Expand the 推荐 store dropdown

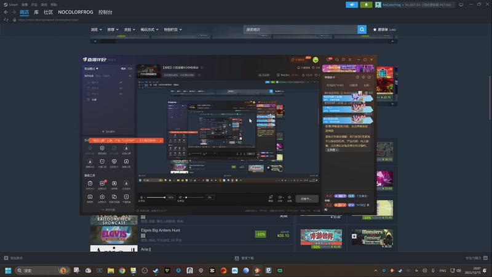(x=113, y=30)
